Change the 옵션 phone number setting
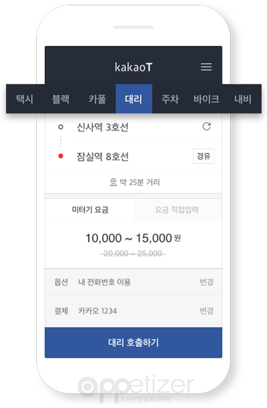 pyautogui.click(x=206, y=282)
